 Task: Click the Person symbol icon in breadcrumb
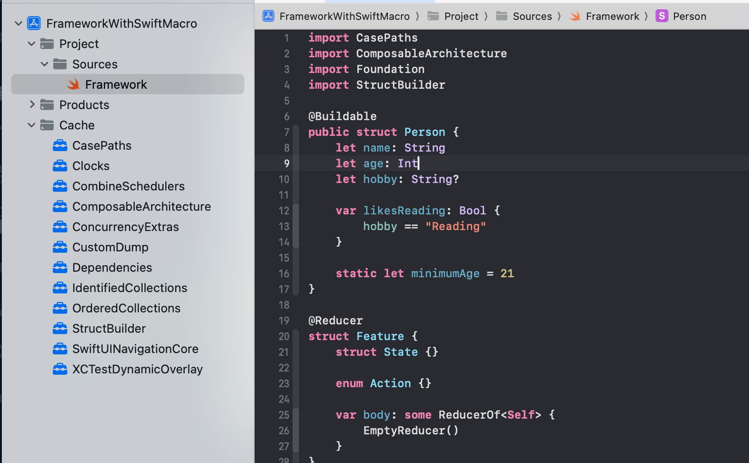tap(662, 16)
